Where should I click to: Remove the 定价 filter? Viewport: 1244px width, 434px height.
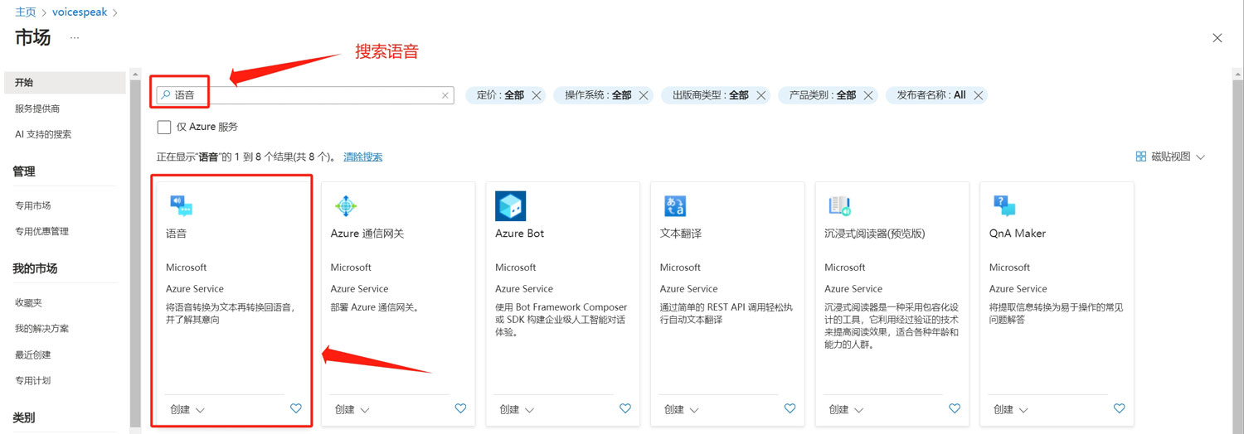537,95
